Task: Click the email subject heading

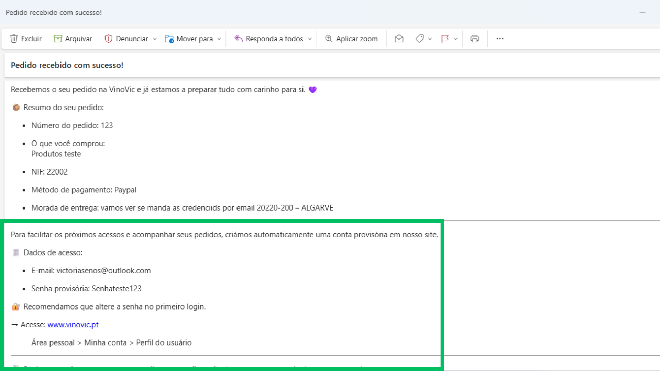Action: 67,65
